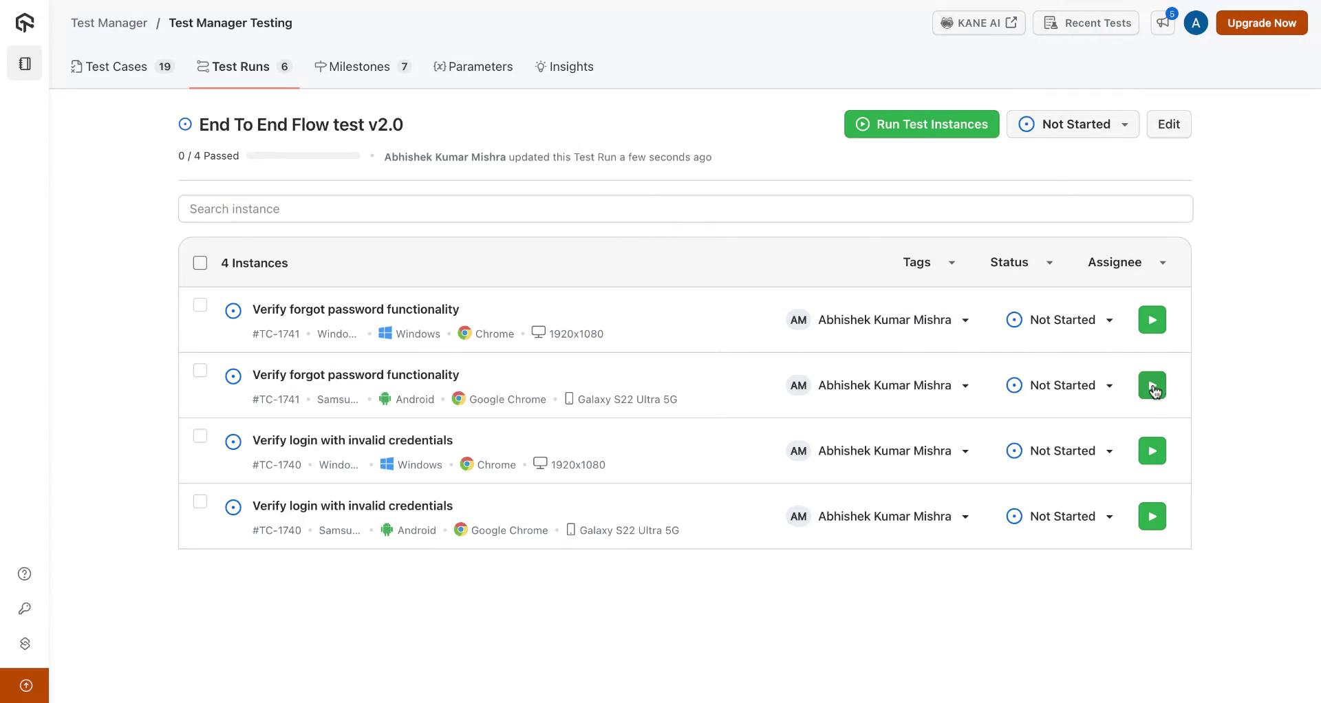
Task: Check the invalid credentials Windows instance checkbox
Action: coord(200,436)
